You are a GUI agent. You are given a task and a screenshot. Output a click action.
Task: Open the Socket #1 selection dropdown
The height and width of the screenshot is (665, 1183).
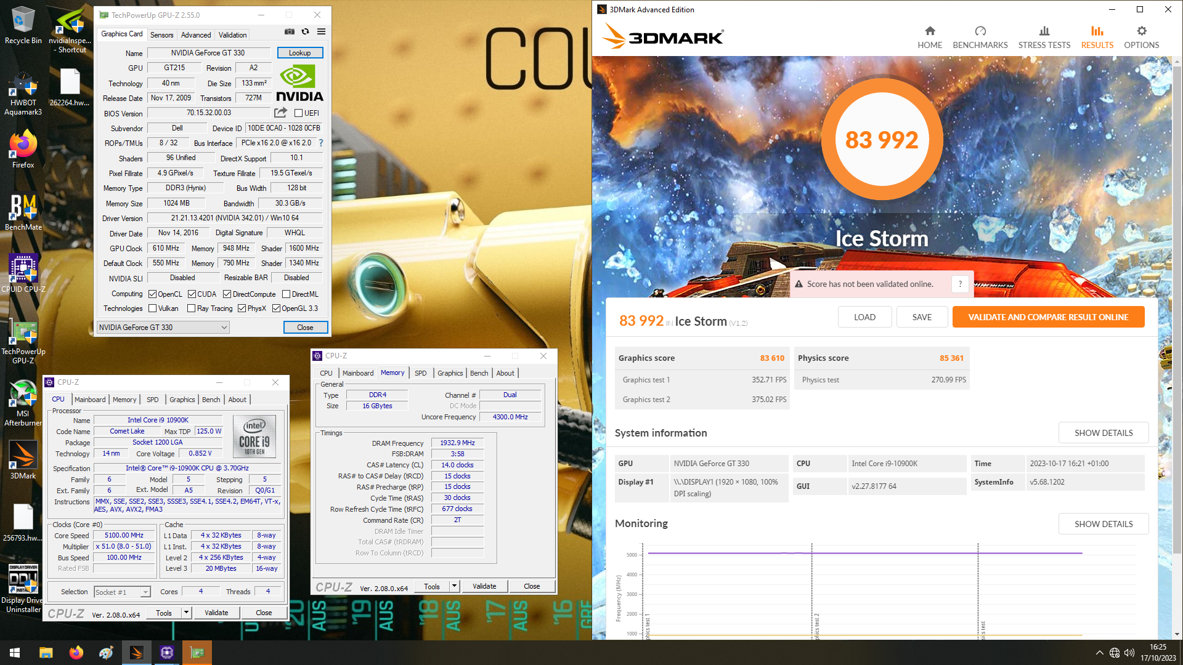click(x=122, y=592)
